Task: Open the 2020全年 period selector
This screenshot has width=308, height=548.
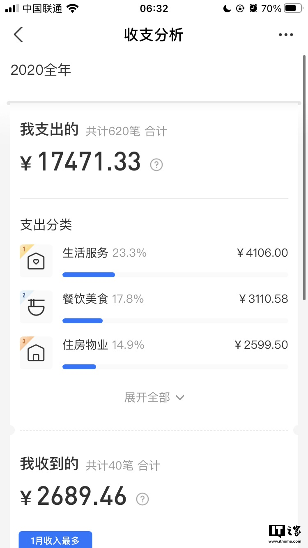Action: tap(41, 70)
